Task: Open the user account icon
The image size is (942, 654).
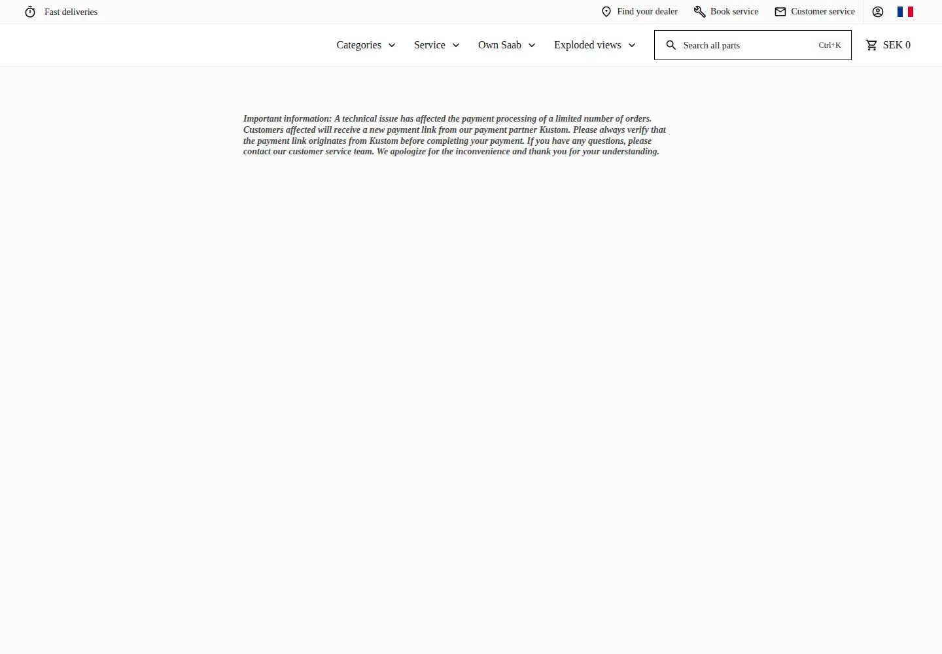Action: point(878,12)
